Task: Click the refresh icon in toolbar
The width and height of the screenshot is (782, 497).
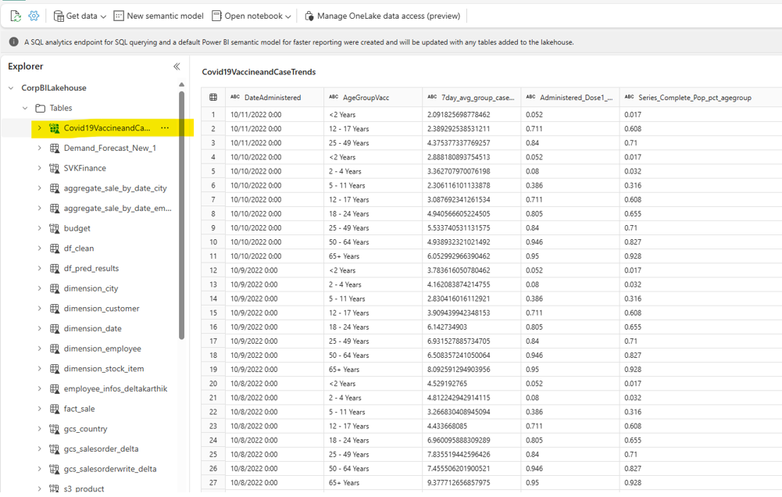Action: pos(16,16)
